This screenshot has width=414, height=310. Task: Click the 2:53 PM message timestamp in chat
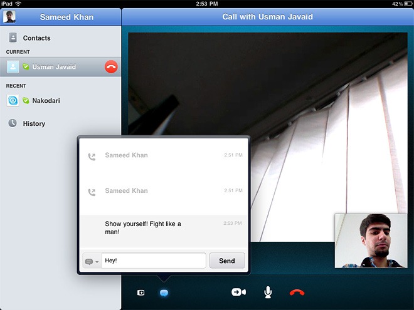click(232, 224)
